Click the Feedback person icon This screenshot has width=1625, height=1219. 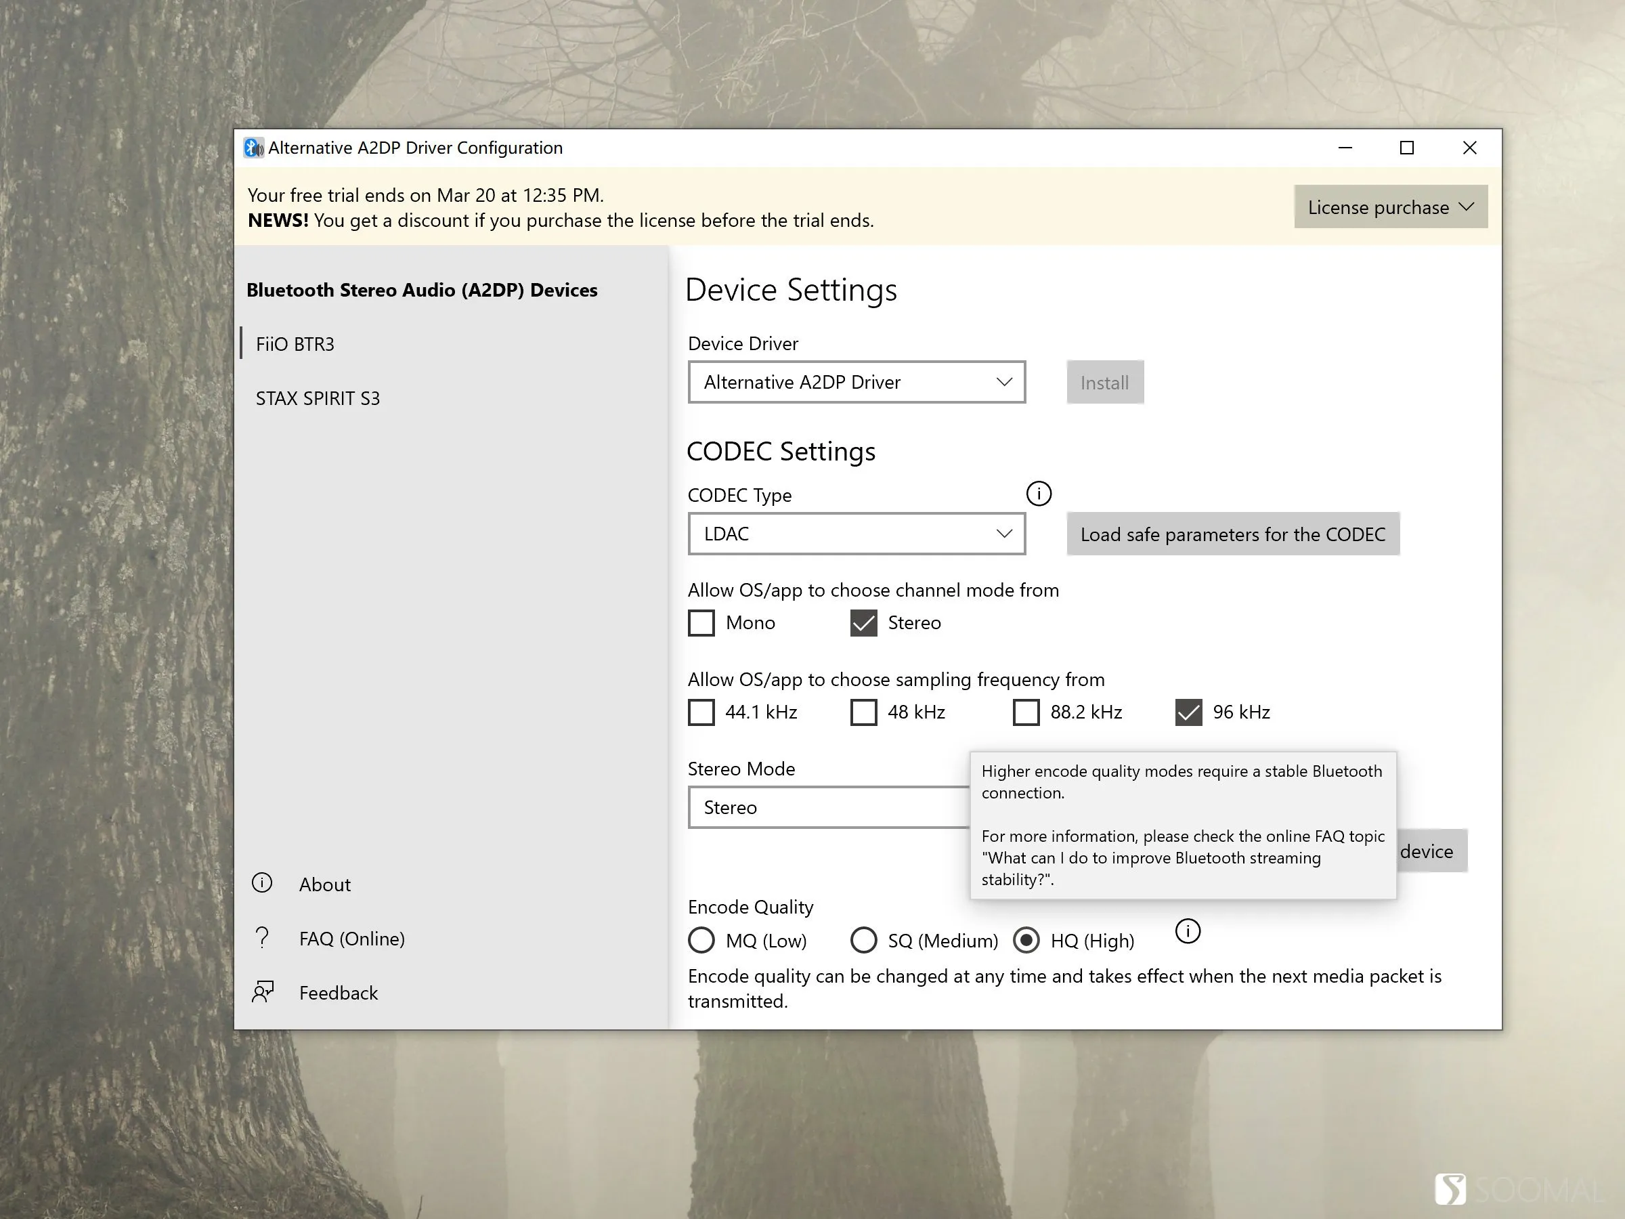[x=263, y=992]
